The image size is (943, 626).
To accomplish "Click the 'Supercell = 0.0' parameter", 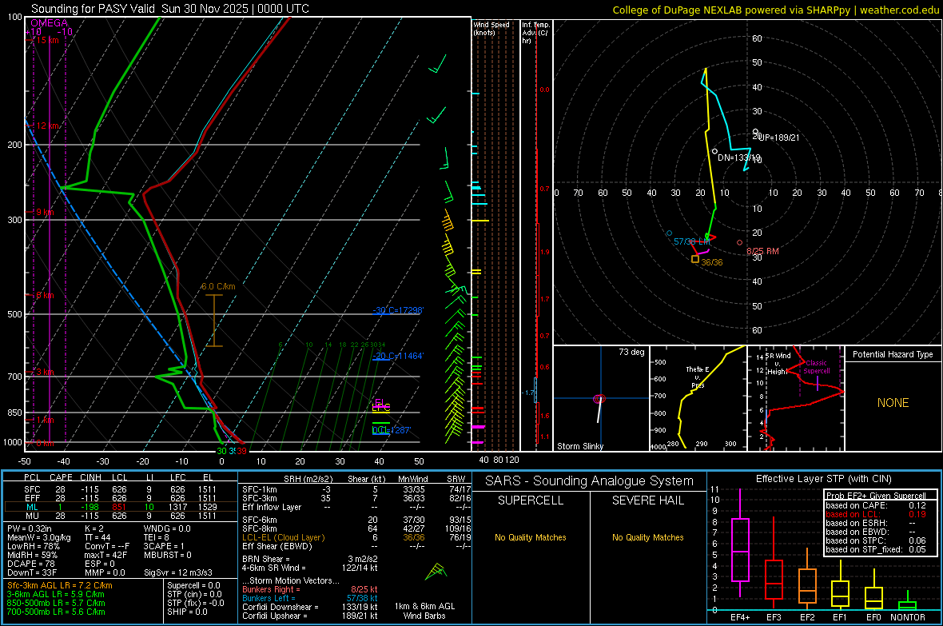I will 193,585.
